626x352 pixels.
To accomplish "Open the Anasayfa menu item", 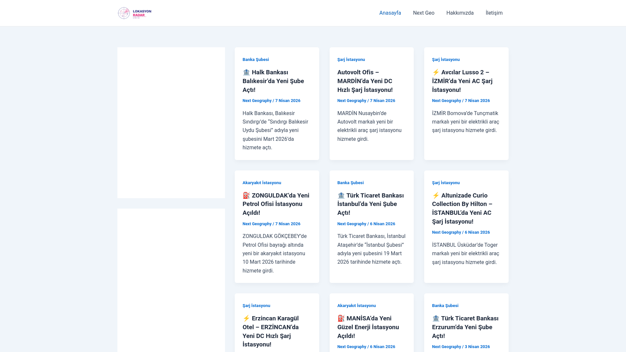I will click(390, 13).
